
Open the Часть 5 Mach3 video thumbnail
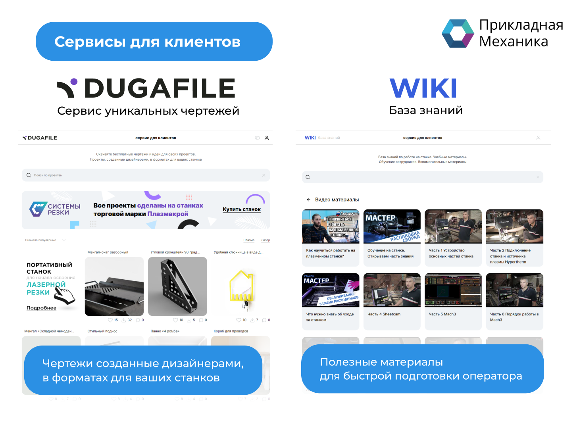click(x=453, y=290)
